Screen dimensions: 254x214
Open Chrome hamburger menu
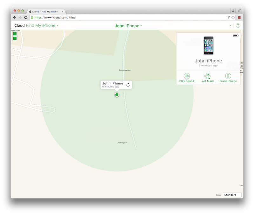[x=239, y=17]
